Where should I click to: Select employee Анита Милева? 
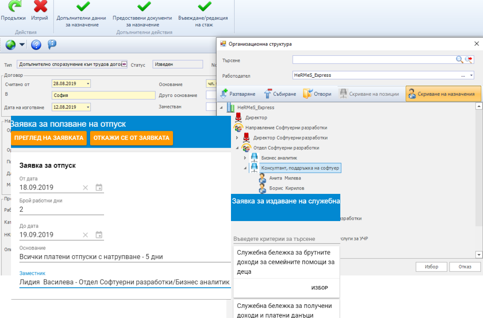285,178
